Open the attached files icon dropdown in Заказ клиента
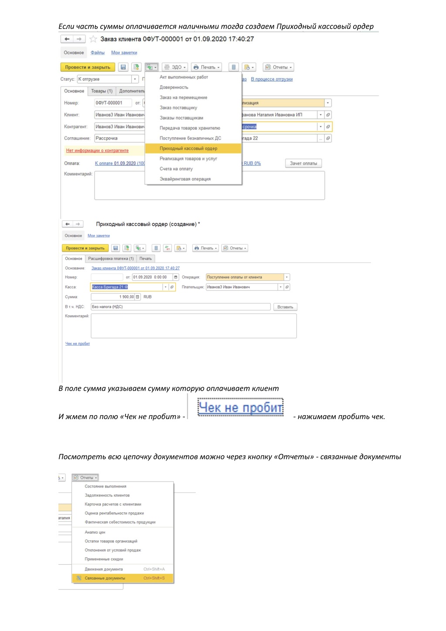Viewport: 446px width, 631px height. click(x=249, y=67)
